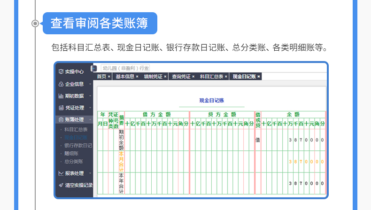Click the 查看审阅各类账簿 heading button
Image resolution: width=371 pixels, height=210 pixels.
pos(100,23)
